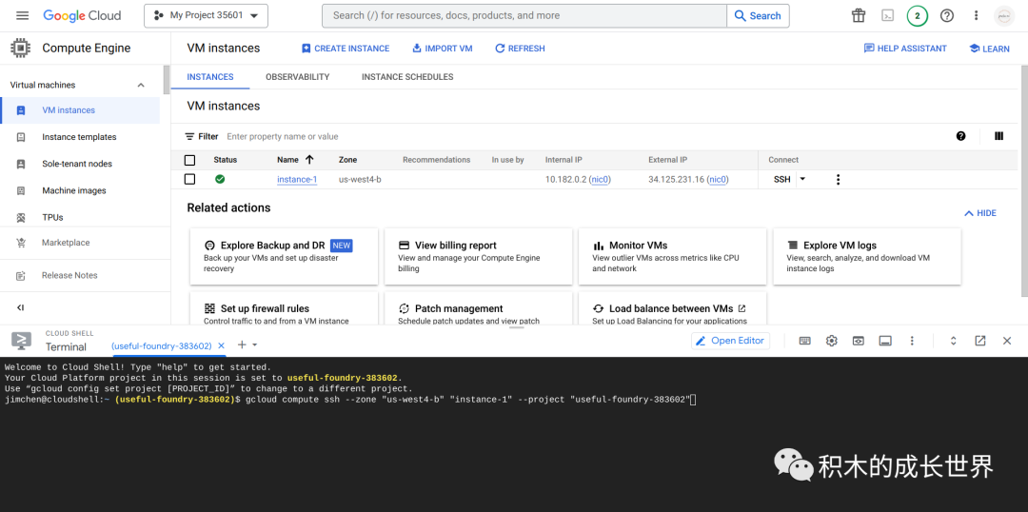Click filter help question mark icon
Image resolution: width=1028 pixels, height=512 pixels.
click(961, 136)
